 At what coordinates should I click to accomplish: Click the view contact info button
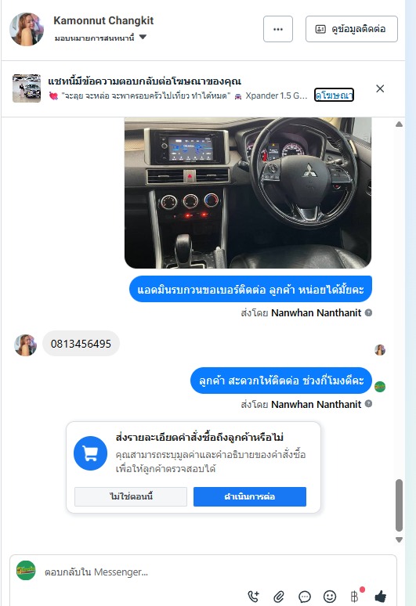tap(352, 29)
